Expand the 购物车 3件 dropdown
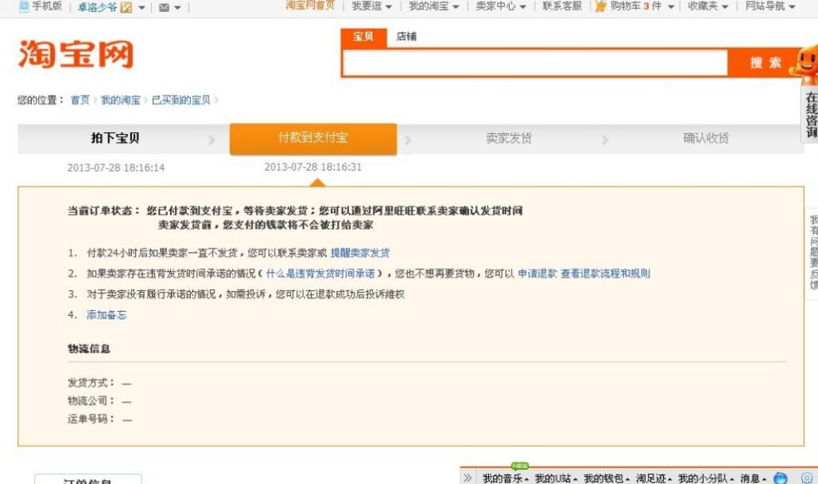Screen dimensions: 818x484 [x=671, y=6]
